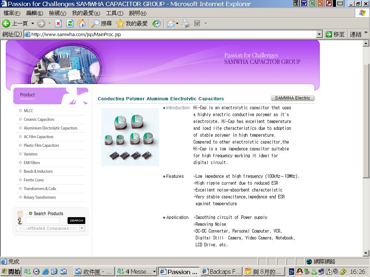
Task: Open the Forward history dropdown arrow
Action: [x=50, y=23]
